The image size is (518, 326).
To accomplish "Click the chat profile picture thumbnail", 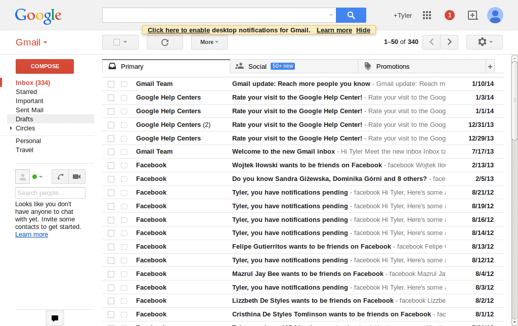I will (x=22, y=176).
